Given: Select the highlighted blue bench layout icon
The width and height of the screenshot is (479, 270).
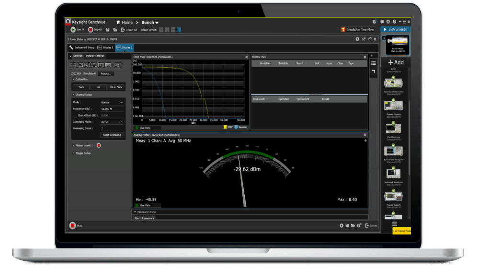Looking at the screenshot, I should tap(179, 30).
